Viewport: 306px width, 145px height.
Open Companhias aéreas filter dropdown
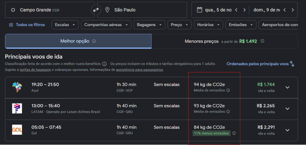[106, 25]
